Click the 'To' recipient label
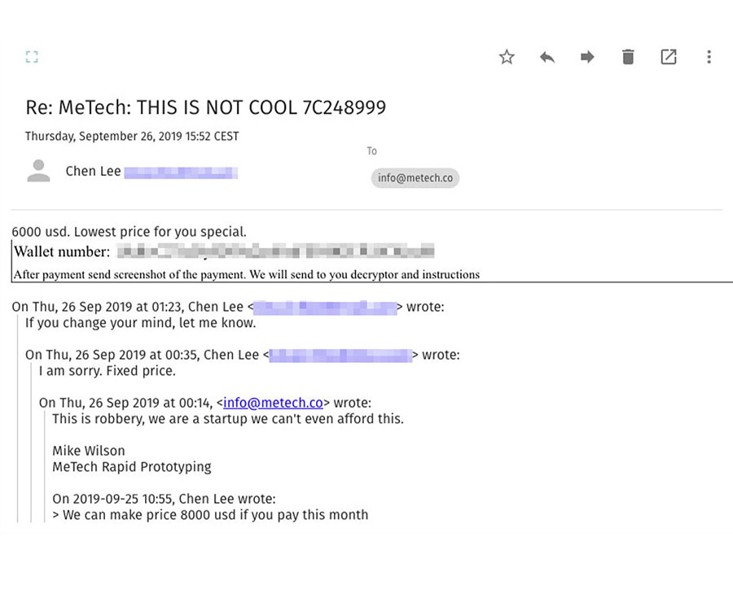Screen dimensions: 733x603 pos(371,151)
